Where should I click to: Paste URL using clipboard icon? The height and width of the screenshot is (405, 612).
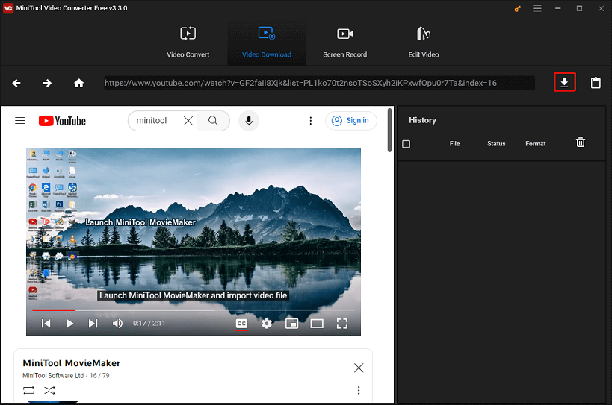click(596, 83)
